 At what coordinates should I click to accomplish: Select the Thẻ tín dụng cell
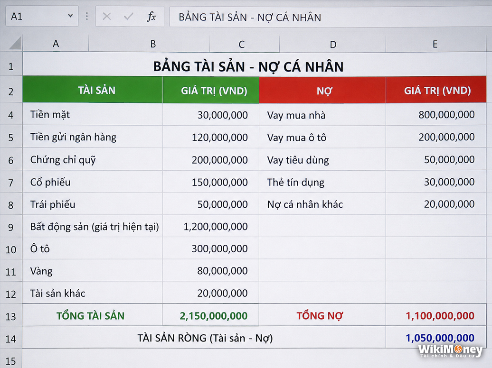coord(322,182)
